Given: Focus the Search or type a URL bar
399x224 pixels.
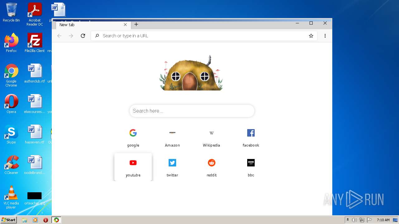Looking at the screenshot, I should [204, 36].
